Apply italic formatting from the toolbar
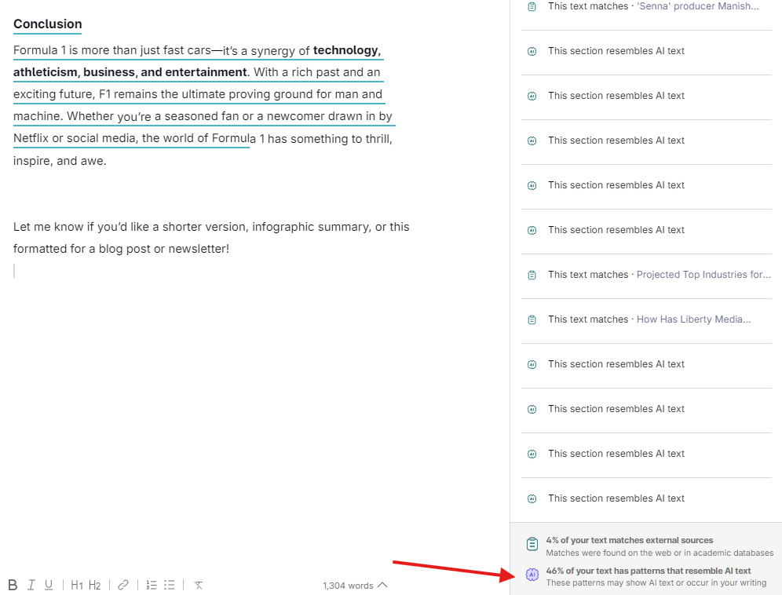 pos(31,585)
